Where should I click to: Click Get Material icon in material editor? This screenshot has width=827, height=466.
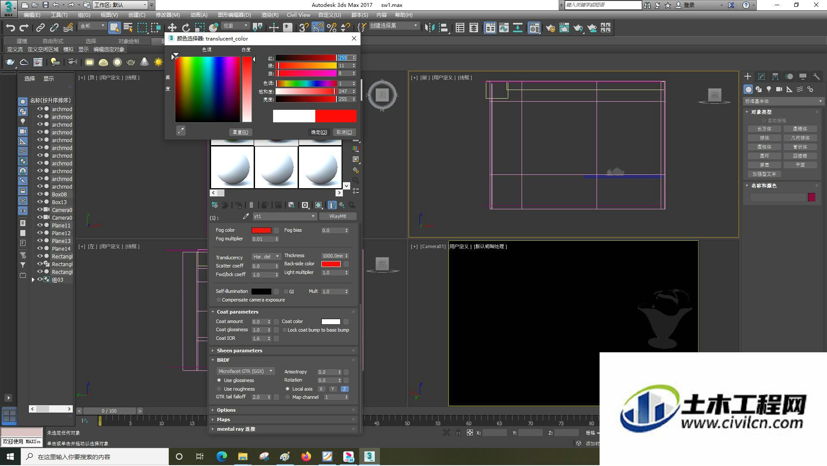coord(215,205)
